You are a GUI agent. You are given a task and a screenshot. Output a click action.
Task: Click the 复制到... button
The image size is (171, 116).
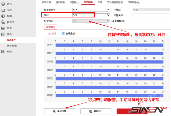tap(96, 111)
